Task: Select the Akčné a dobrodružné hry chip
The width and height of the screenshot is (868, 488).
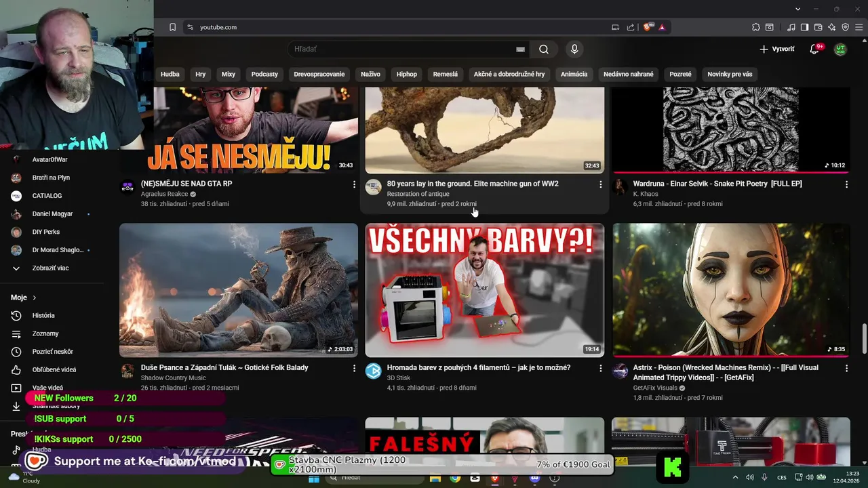Action: (x=509, y=74)
